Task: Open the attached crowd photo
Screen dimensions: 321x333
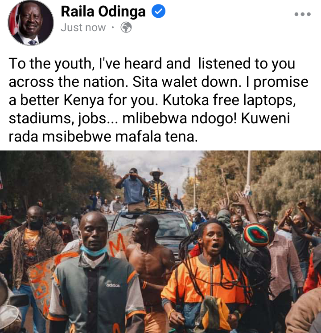Action: point(160,242)
